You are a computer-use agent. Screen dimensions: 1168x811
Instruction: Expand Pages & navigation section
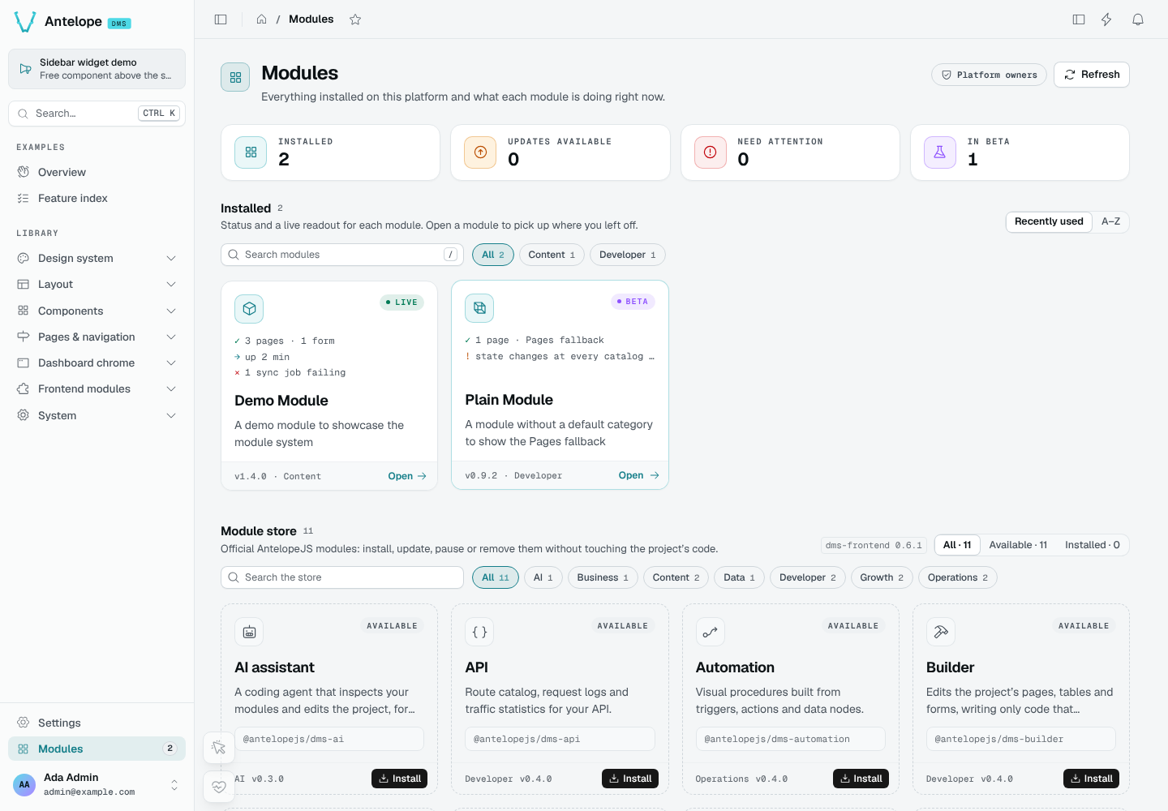coord(97,337)
